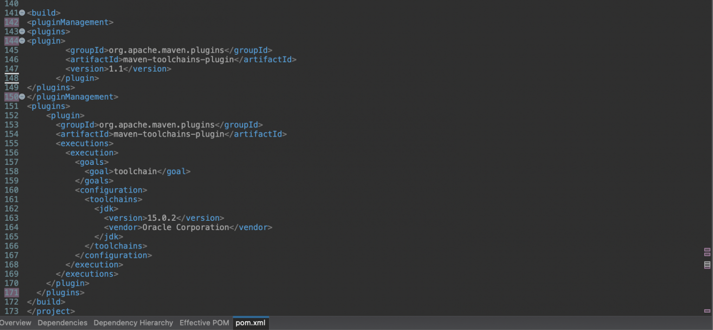The height and width of the screenshot is (330, 713).
Task: Click line number 147 in the gutter
Action: [x=12, y=69]
